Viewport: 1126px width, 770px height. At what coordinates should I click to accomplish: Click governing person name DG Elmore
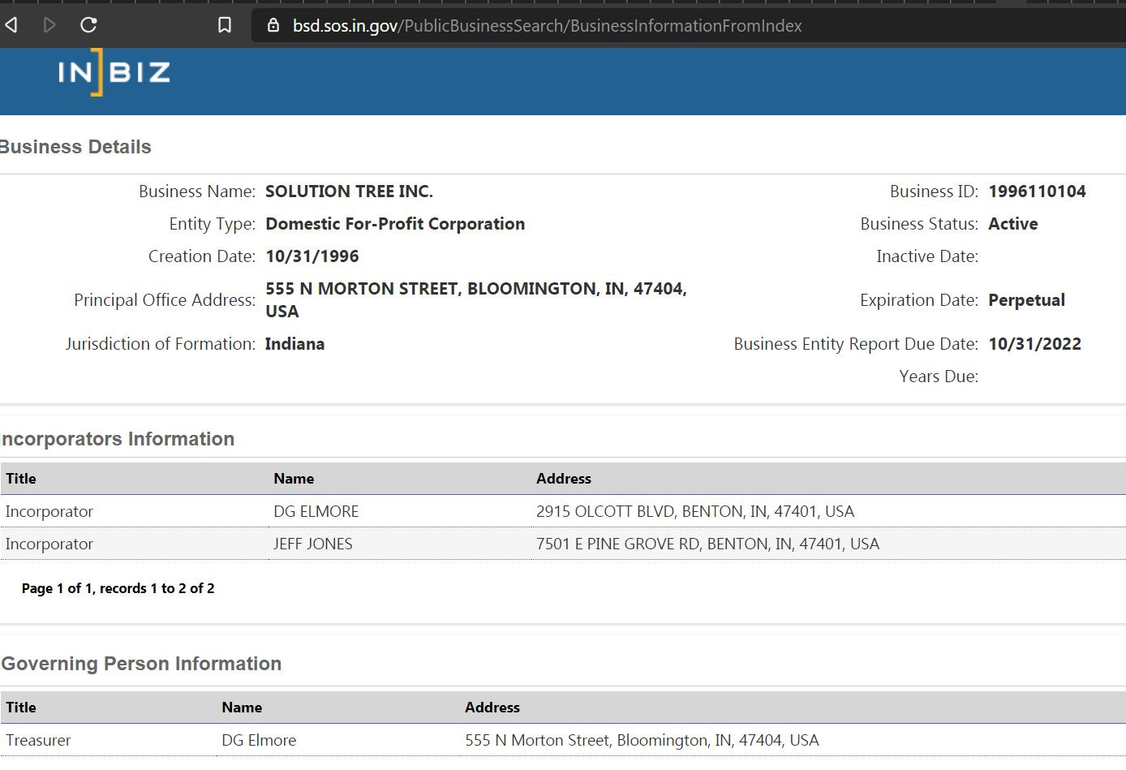tap(259, 740)
